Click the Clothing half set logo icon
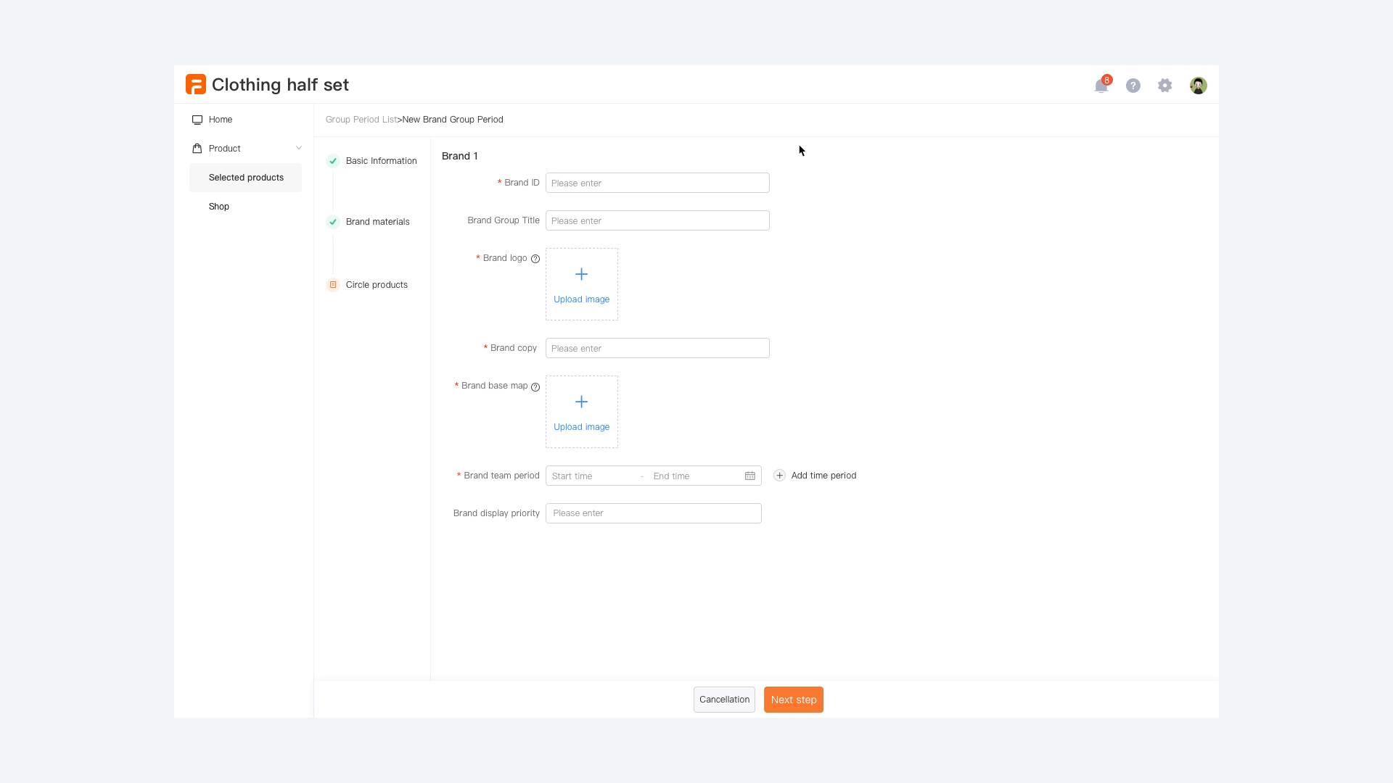Screen dimensions: 1393x783 196,85
